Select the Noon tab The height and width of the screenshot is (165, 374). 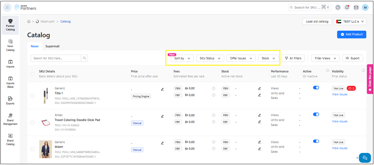click(35, 46)
